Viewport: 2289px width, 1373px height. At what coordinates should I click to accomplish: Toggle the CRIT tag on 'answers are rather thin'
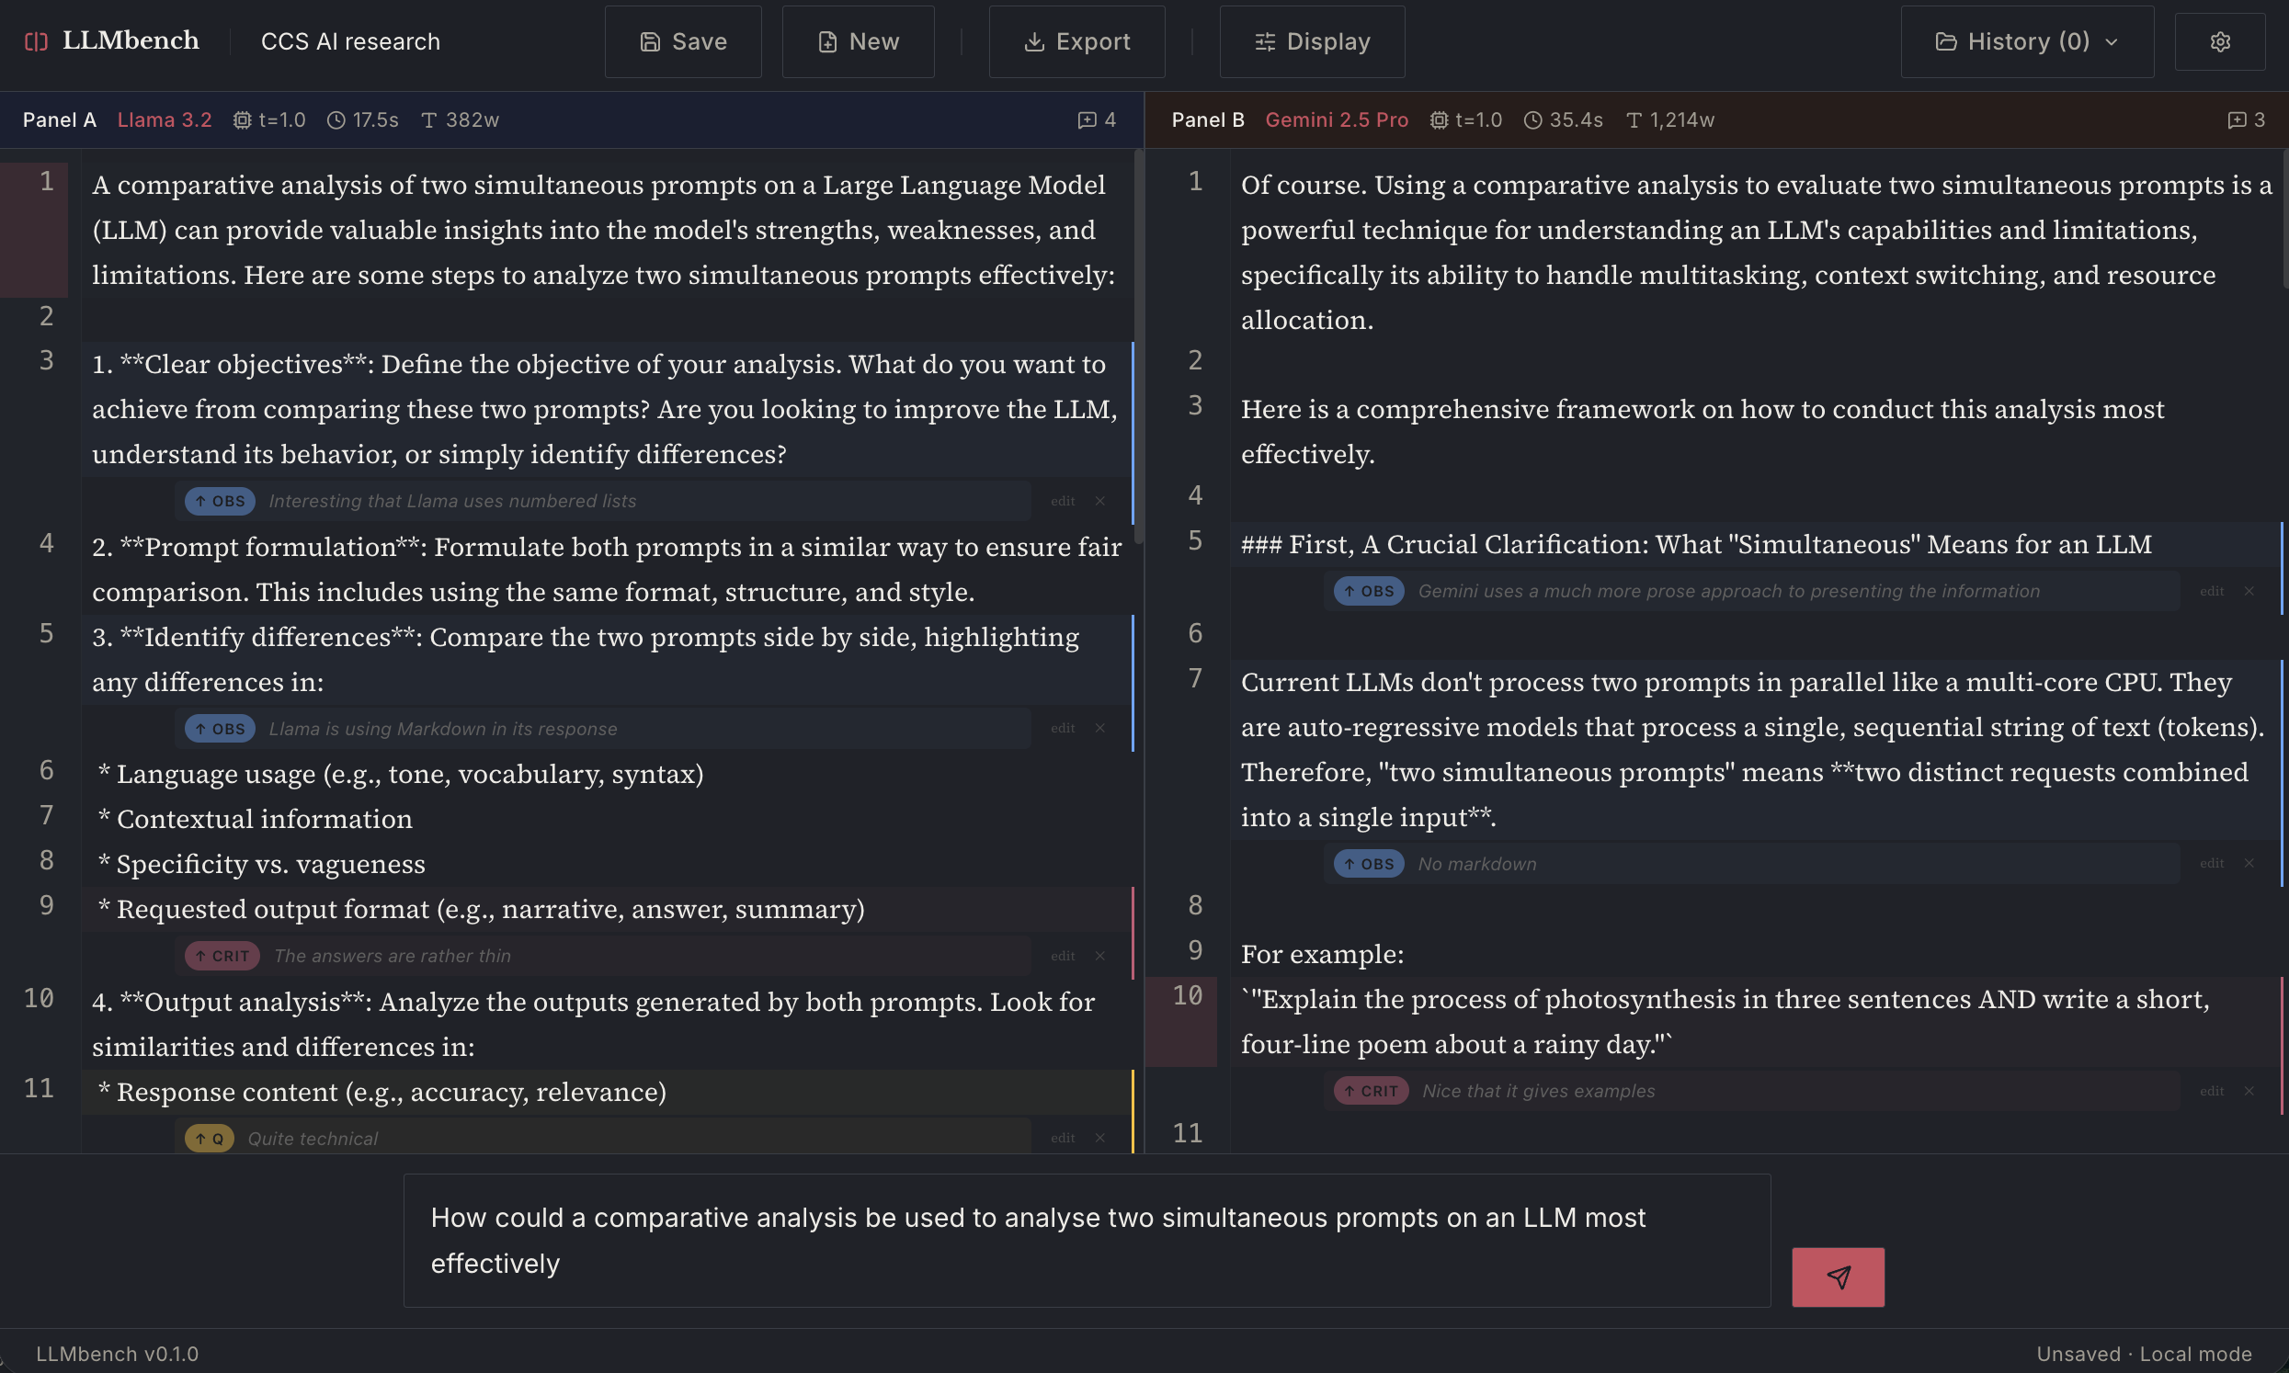[222, 956]
